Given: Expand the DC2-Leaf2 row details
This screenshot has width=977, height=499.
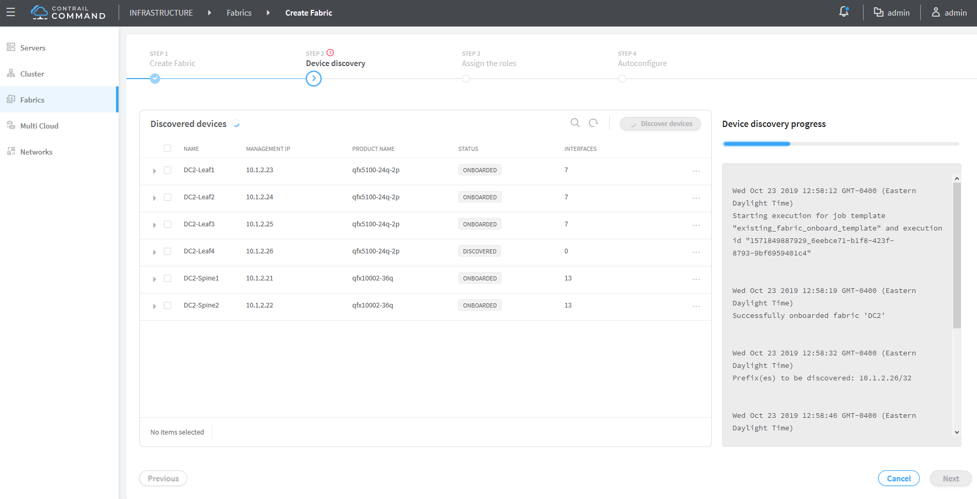Looking at the screenshot, I should click(155, 198).
